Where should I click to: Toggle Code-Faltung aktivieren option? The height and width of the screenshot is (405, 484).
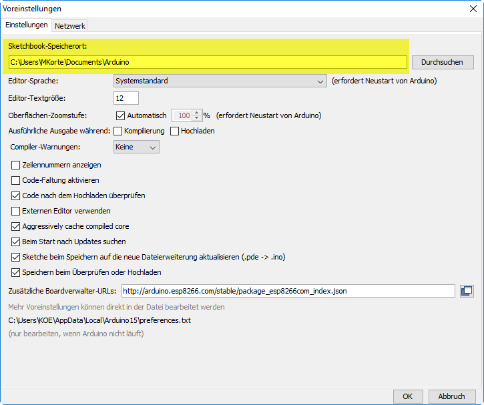pos(16,180)
